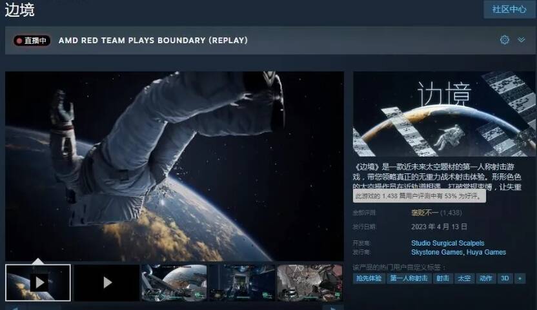Viewport: 537px width, 310px height.
Task: Select the fifth screenshot thumbnail
Action: tap(310, 282)
